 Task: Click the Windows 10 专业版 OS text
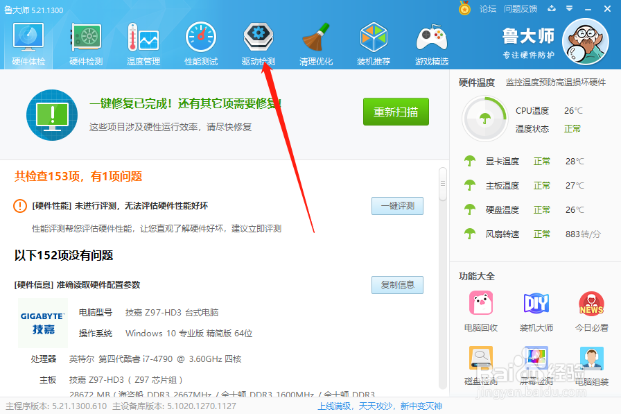pos(189,334)
